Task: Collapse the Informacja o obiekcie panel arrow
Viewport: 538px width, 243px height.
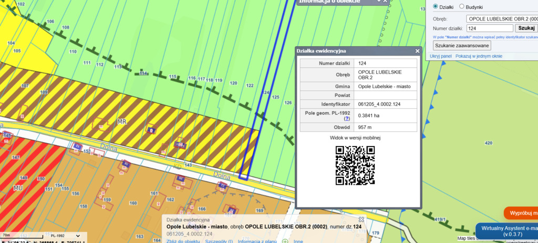Action: pyautogui.click(x=378, y=2)
